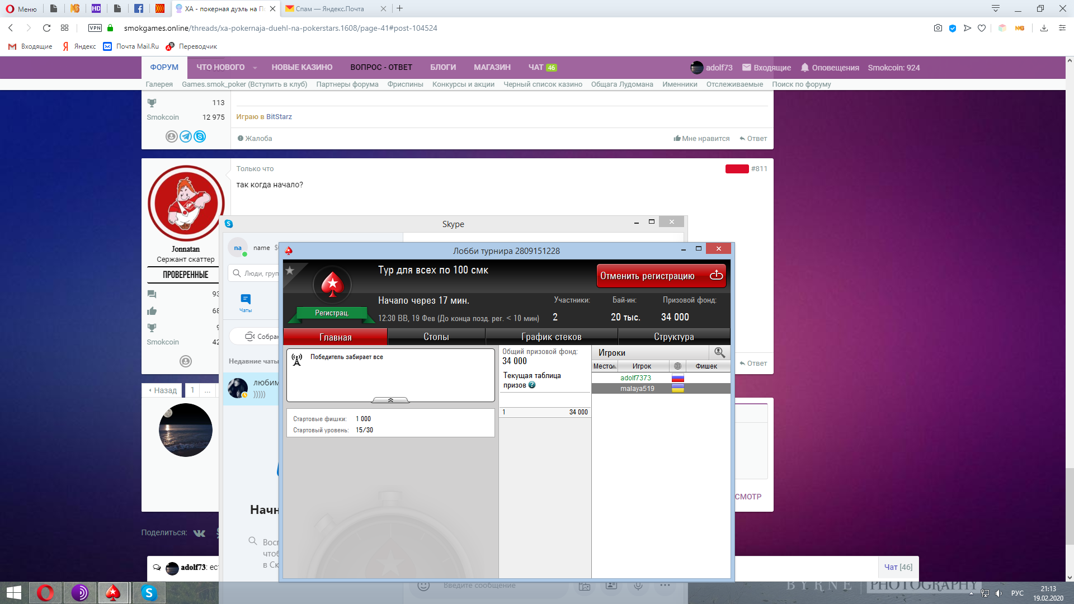
Task: Open the ad blocker shield icon
Action: tap(953, 28)
